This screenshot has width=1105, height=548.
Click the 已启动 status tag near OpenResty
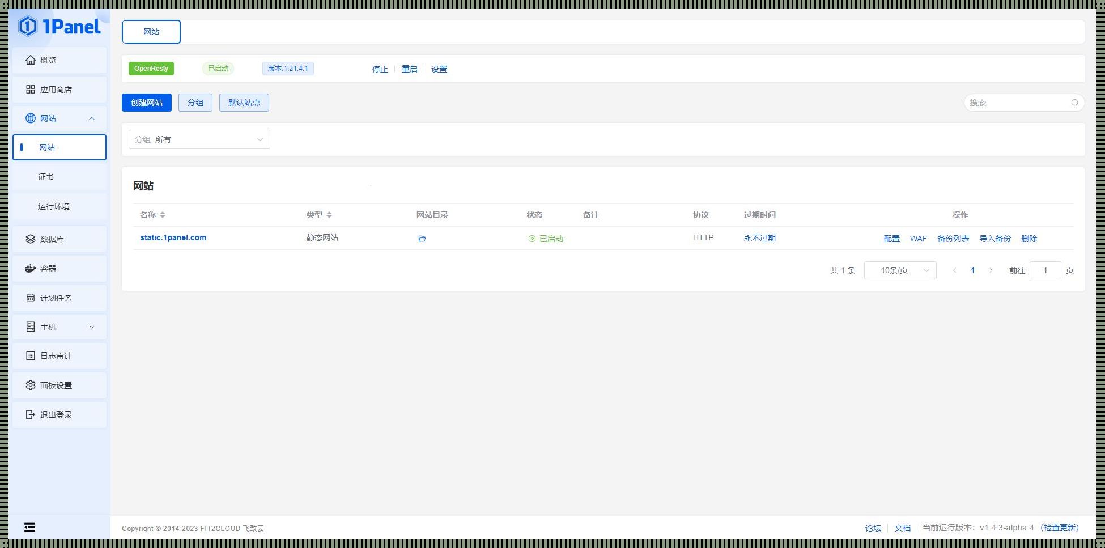click(218, 69)
